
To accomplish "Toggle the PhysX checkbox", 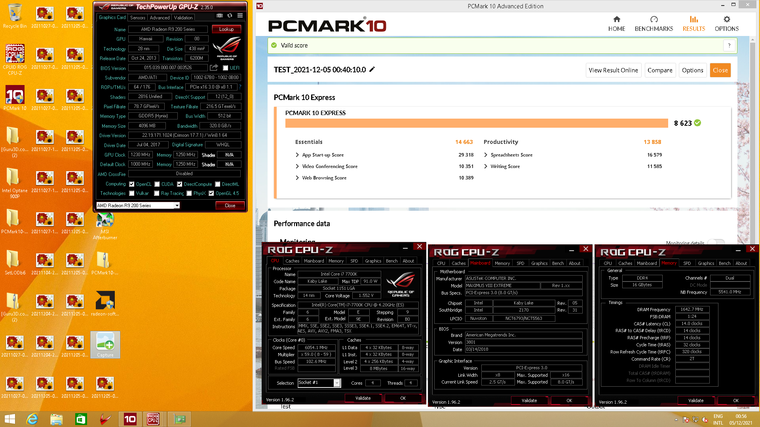I will click(189, 193).
